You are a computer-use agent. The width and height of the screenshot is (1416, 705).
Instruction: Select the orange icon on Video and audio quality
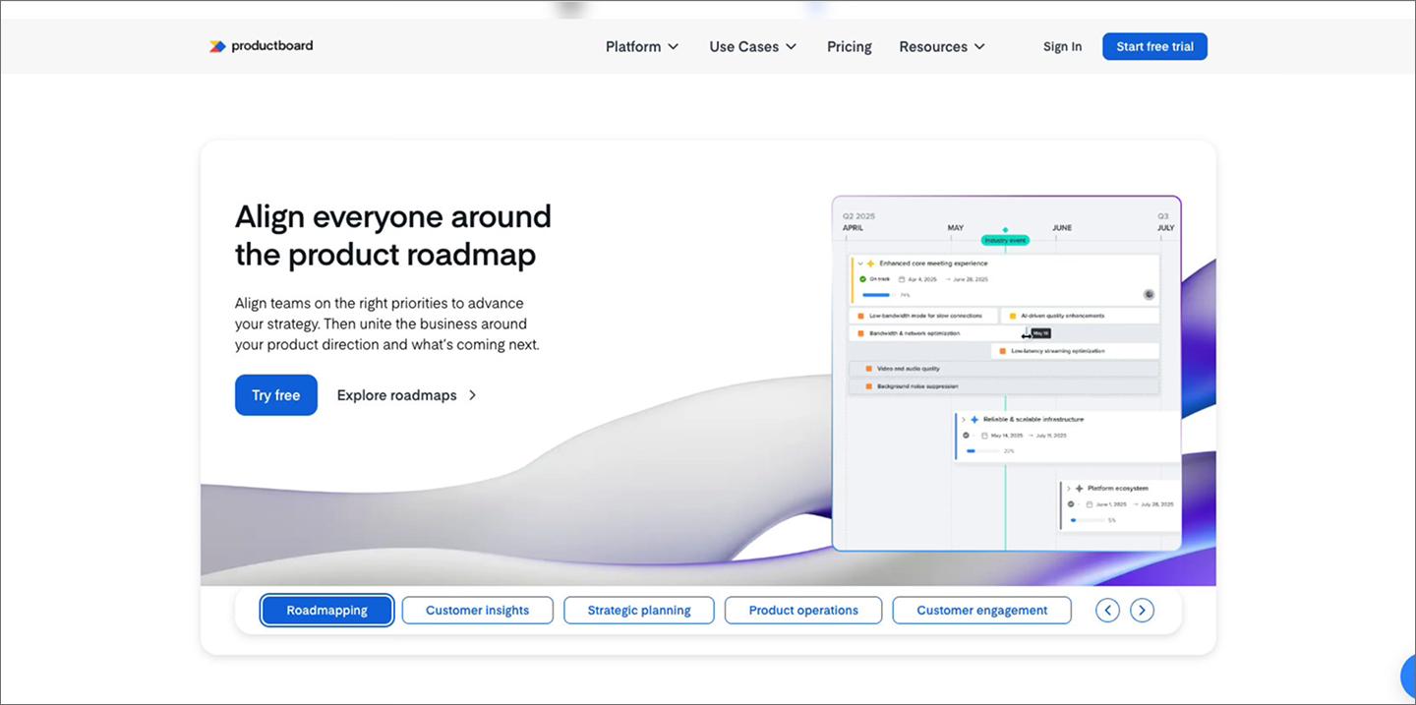868,369
